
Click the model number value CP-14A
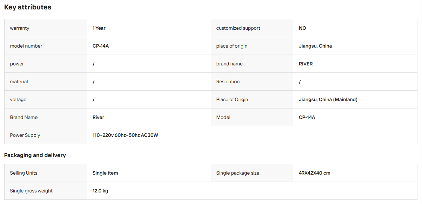(x=101, y=46)
